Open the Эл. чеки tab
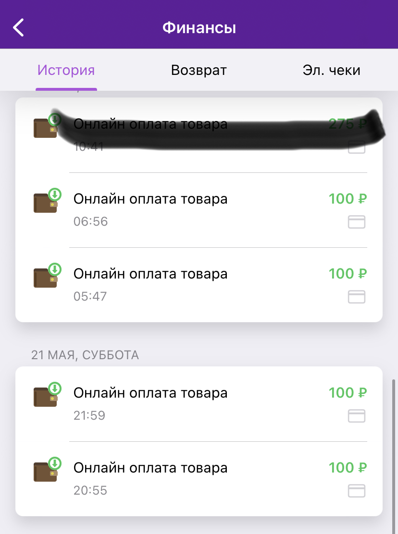The height and width of the screenshot is (534, 398). (x=331, y=70)
